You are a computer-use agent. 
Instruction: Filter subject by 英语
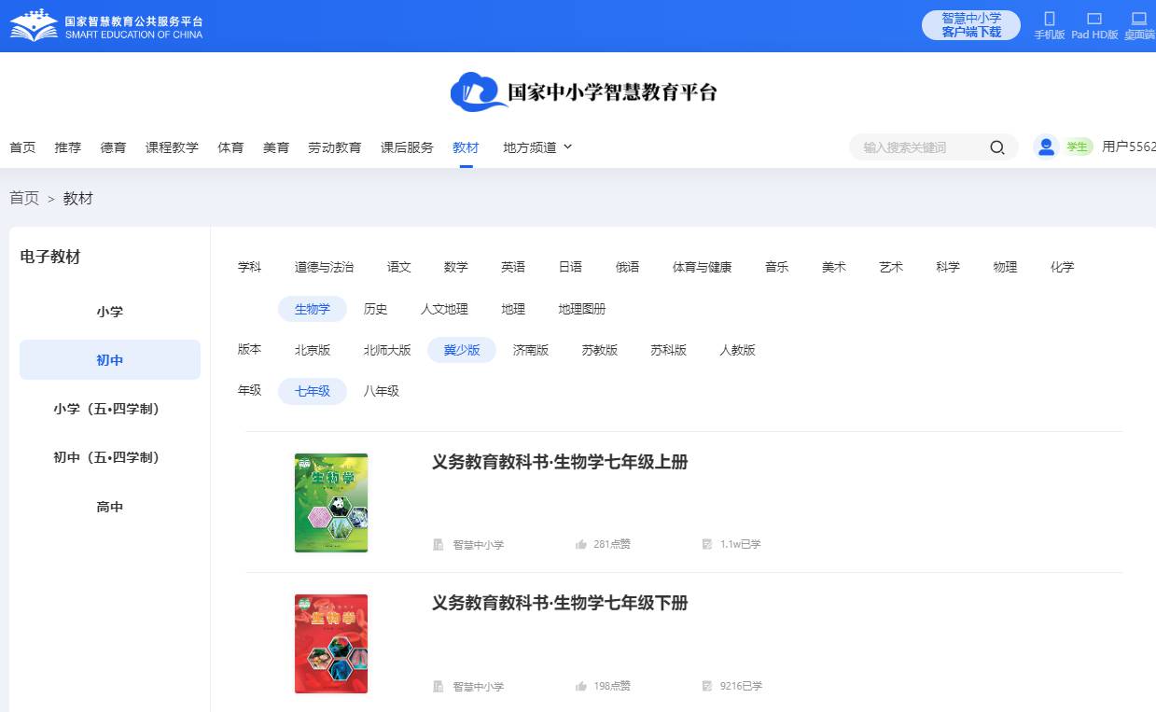[513, 267]
